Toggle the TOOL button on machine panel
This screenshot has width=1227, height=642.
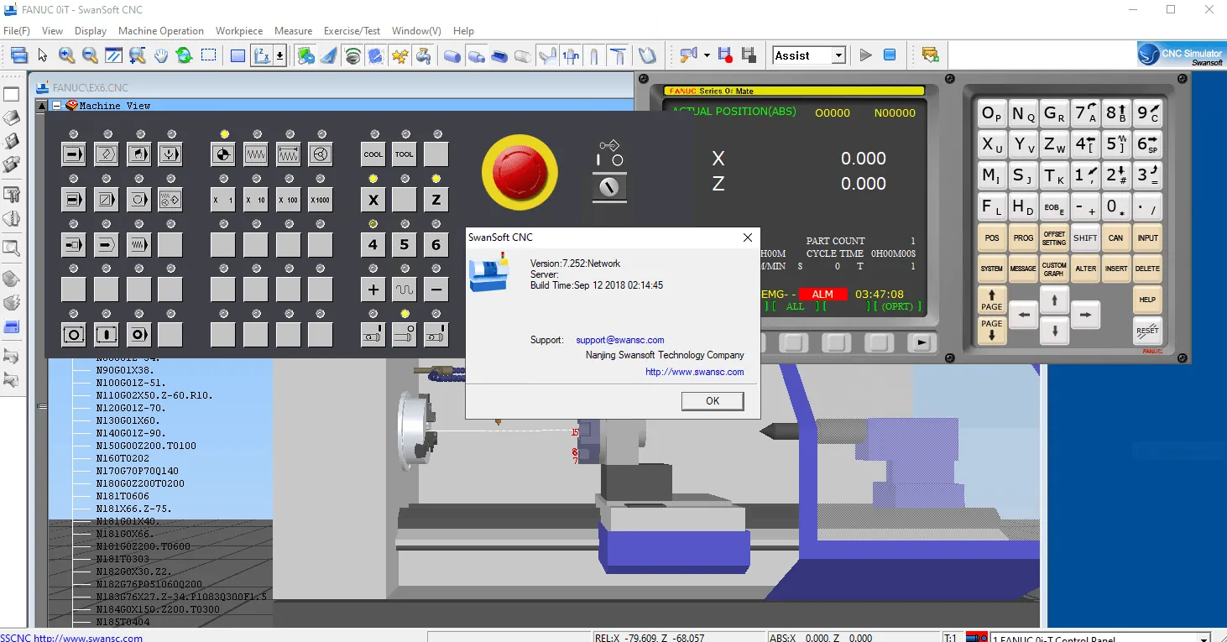405,154
